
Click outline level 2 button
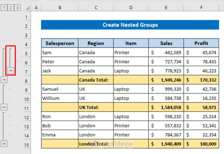tap(10, 8)
